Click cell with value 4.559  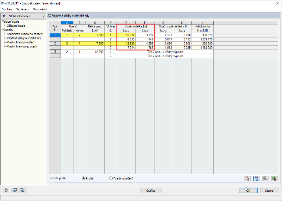[145, 43]
